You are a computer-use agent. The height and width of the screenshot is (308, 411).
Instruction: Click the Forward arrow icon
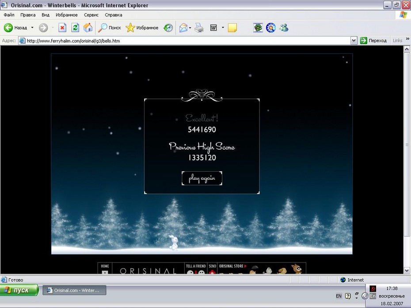[x=43, y=27]
